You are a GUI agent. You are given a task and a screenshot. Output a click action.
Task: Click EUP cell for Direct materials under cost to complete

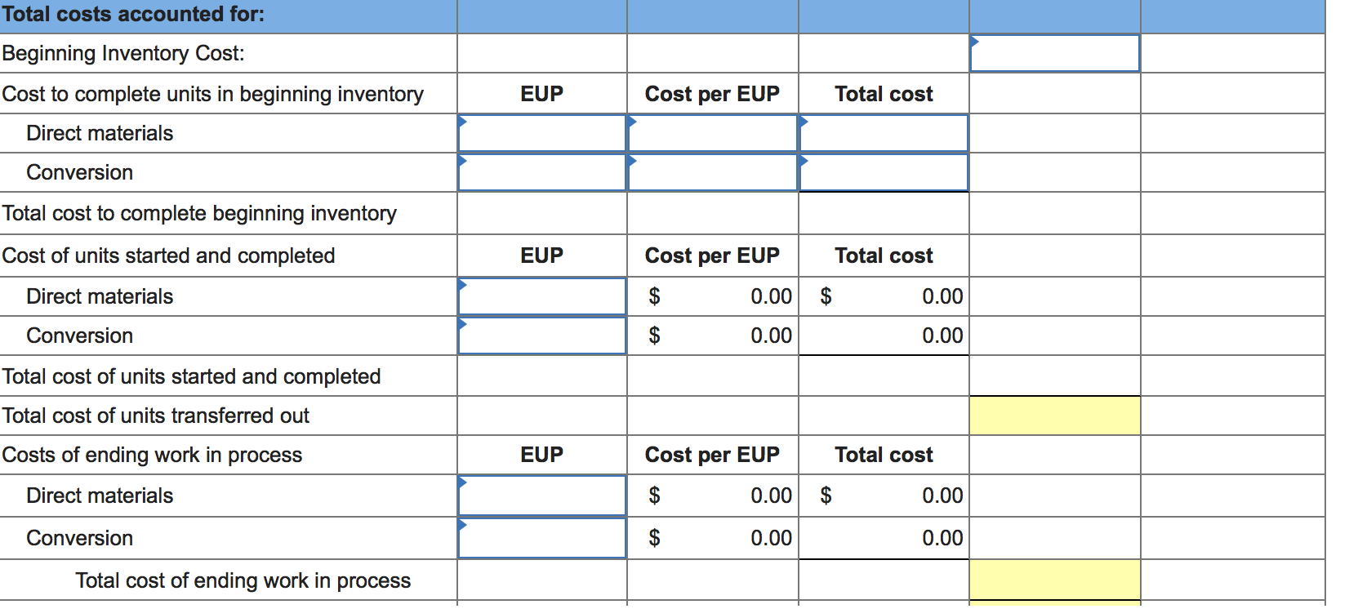click(542, 133)
